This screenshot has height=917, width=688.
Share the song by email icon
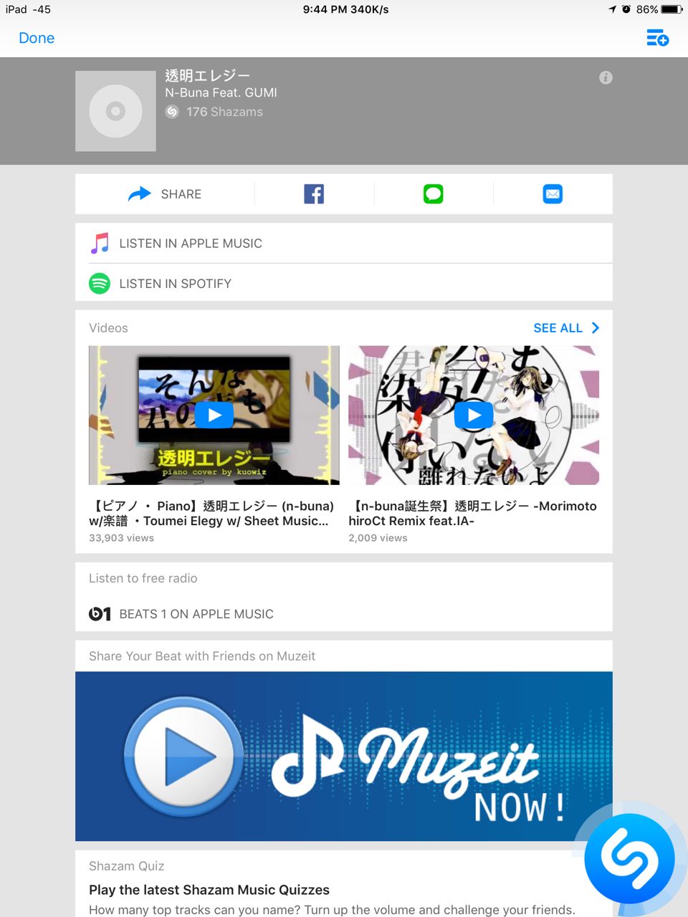553,194
